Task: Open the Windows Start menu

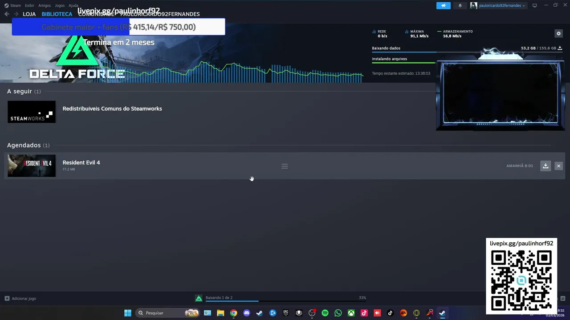Action: pyautogui.click(x=128, y=313)
